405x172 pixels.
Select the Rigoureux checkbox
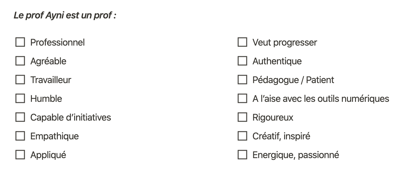tap(242, 117)
